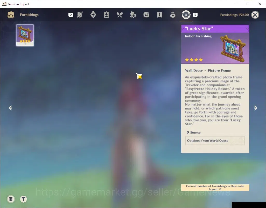Image resolution: width=266 pixels, height=208 pixels.
Task: Open the Materials tab icon
Action: pyautogui.click(x=133, y=15)
